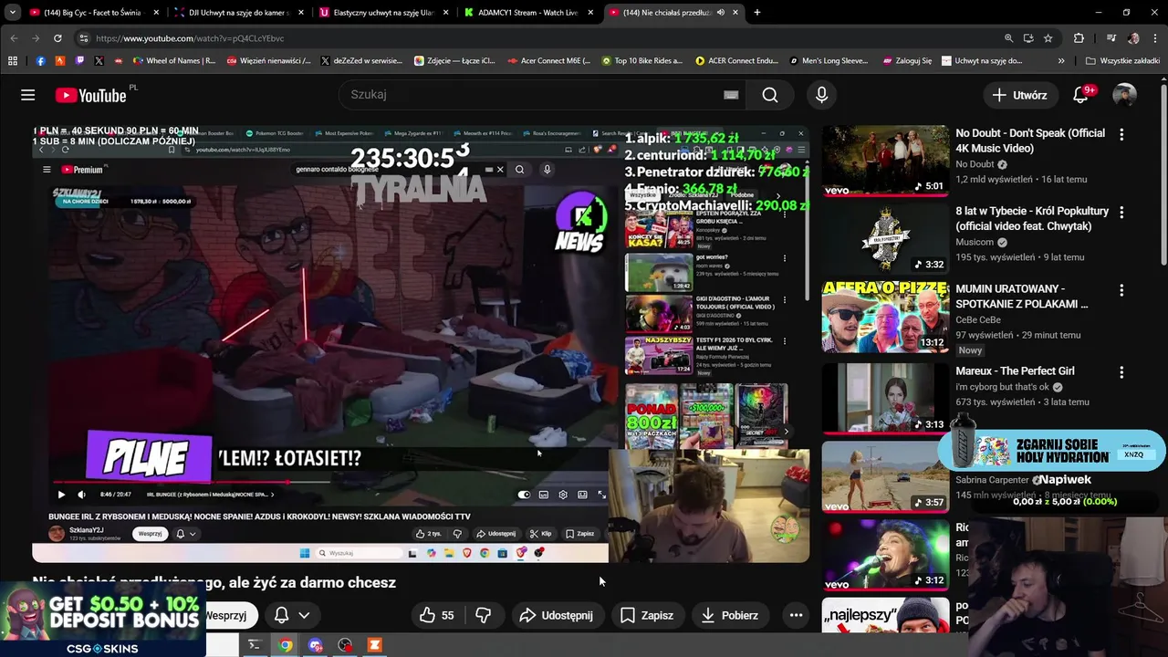Viewport: 1168px width, 657px height.
Task: Open the terminal icon in the taskbar
Action: click(255, 645)
